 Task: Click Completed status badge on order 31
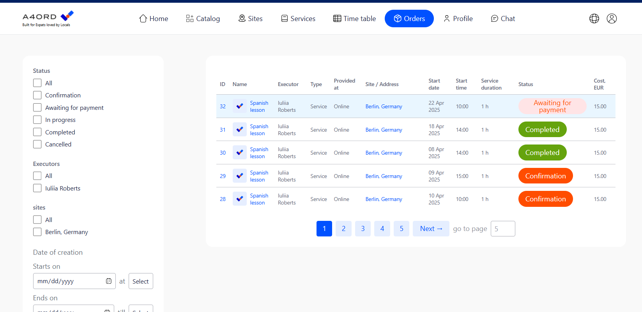click(542, 129)
